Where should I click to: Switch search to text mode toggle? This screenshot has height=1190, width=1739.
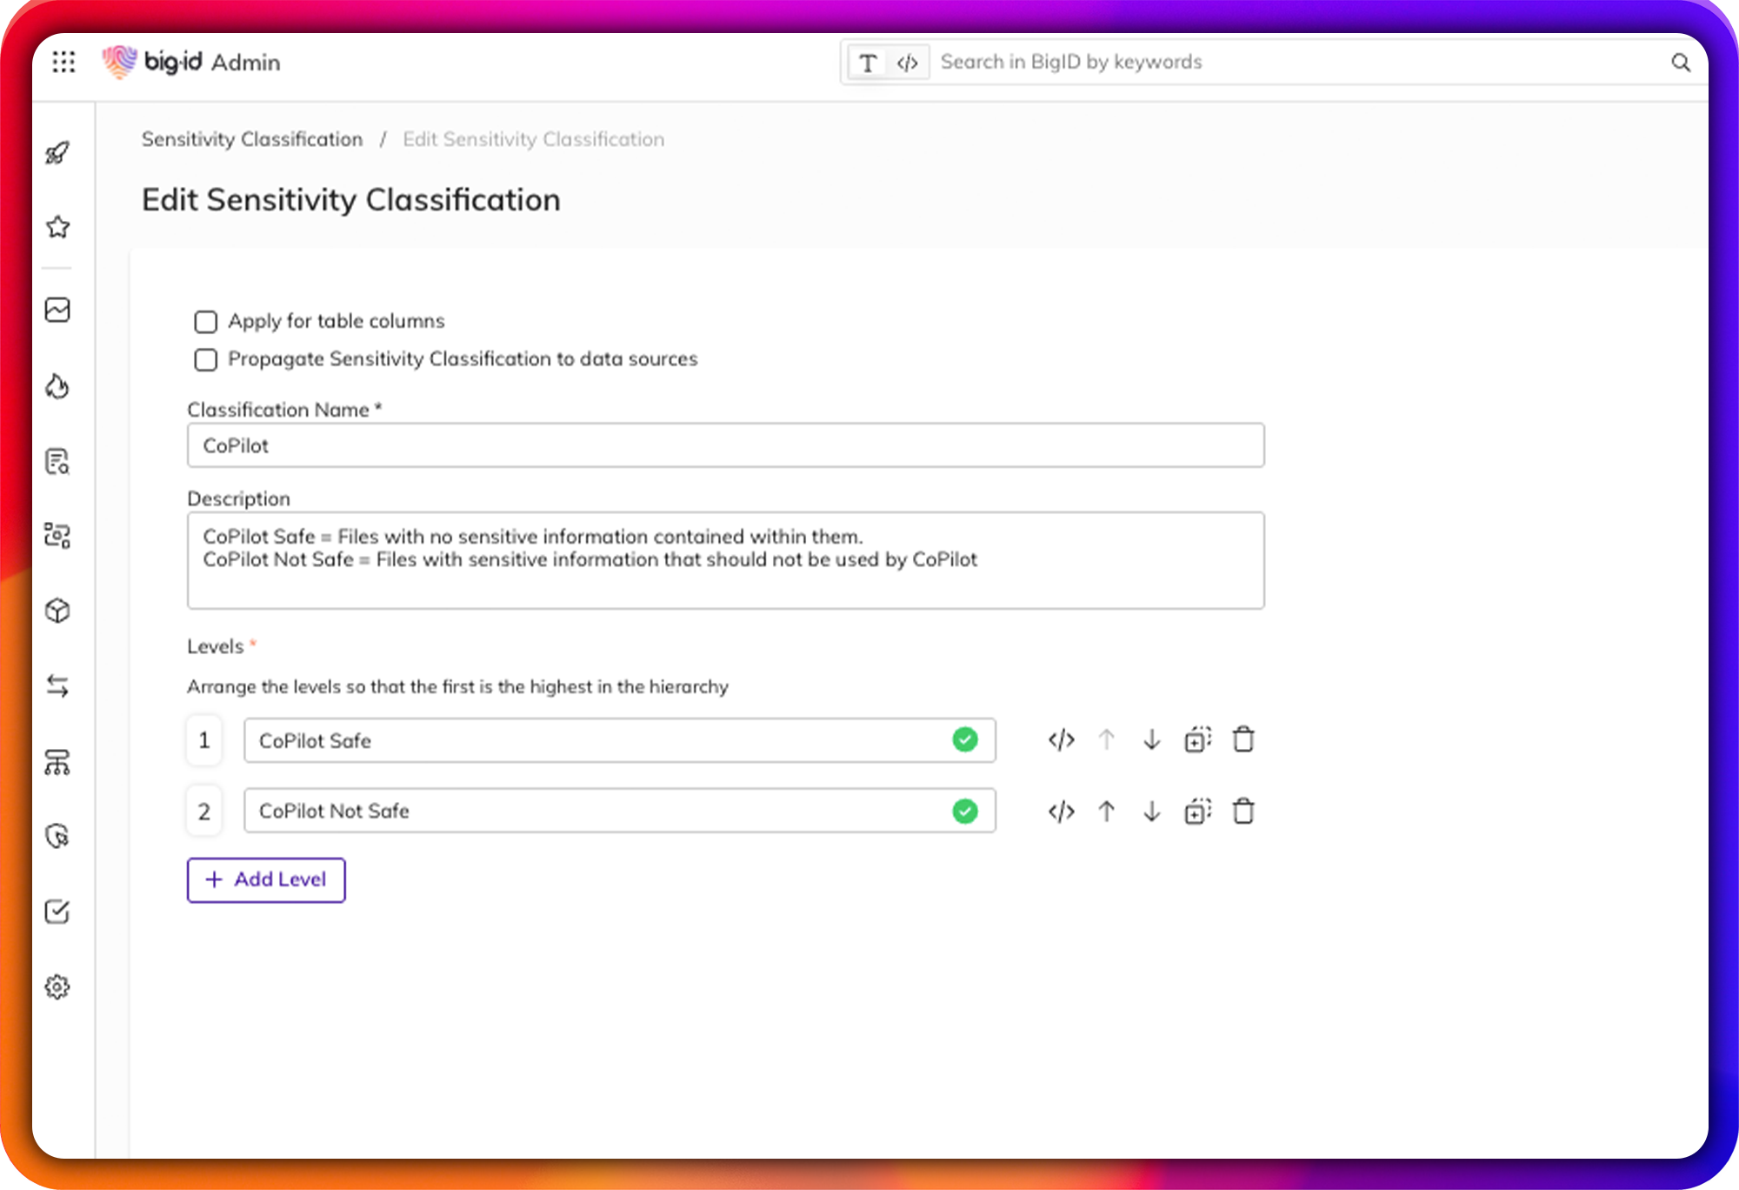(867, 63)
